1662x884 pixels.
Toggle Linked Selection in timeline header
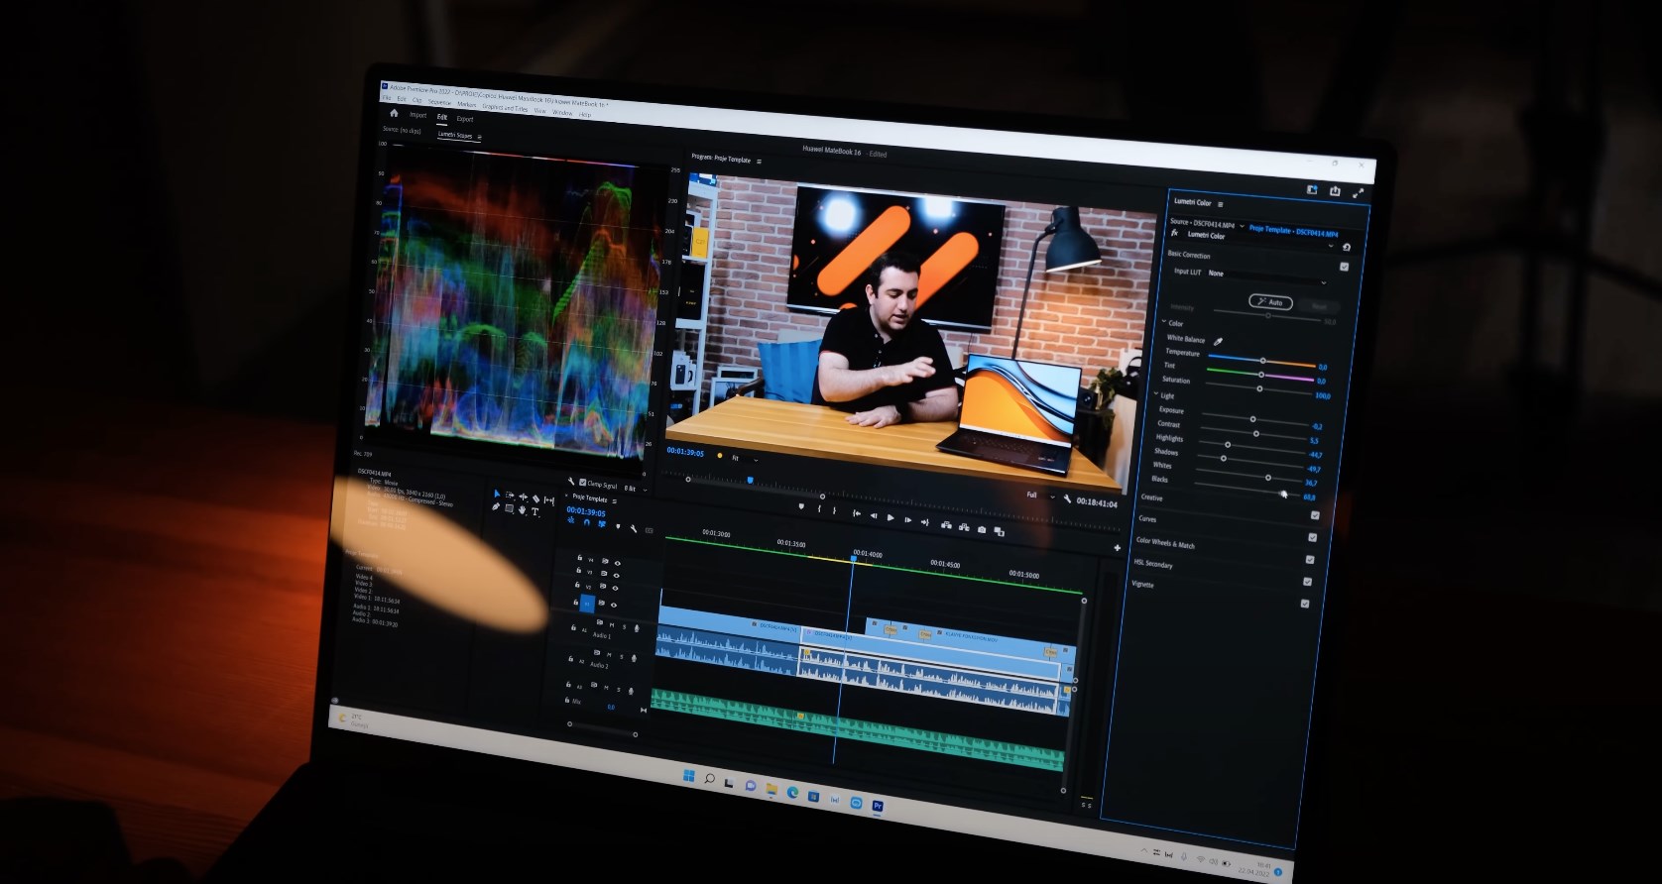click(601, 524)
